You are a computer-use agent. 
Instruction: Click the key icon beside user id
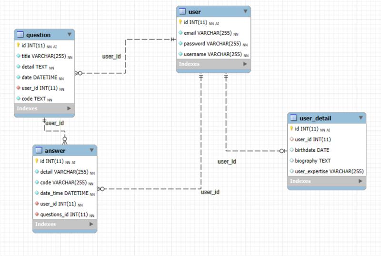(x=180, y=22)
